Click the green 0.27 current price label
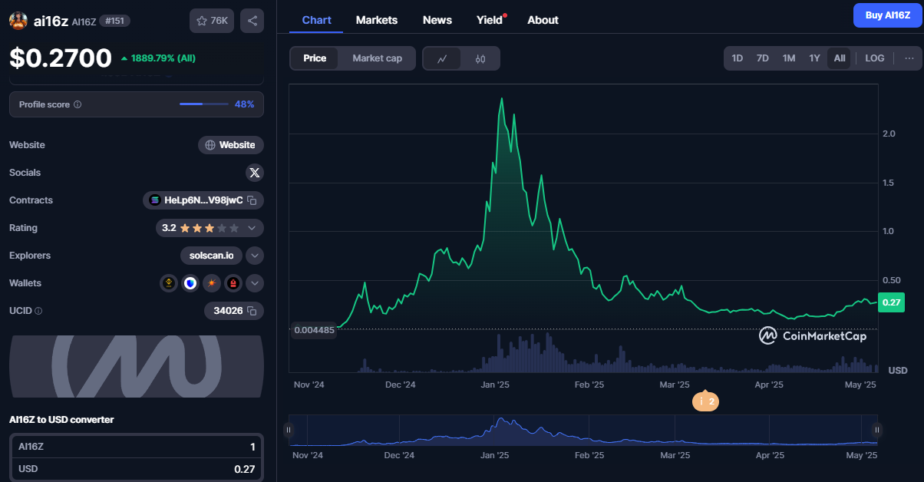Viewport: 924px width, 482px height. 891,302
